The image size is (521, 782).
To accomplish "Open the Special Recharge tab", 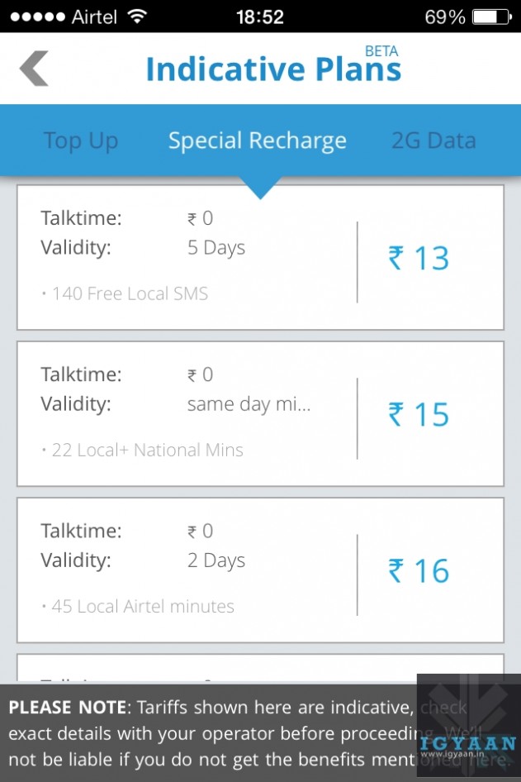I will click(x=258, y=141).
